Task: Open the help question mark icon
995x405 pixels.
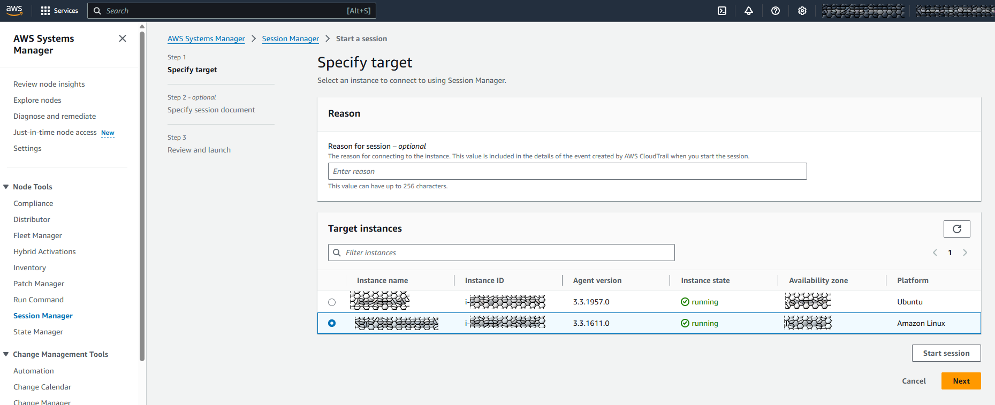Action: click(x=776, y=11)
